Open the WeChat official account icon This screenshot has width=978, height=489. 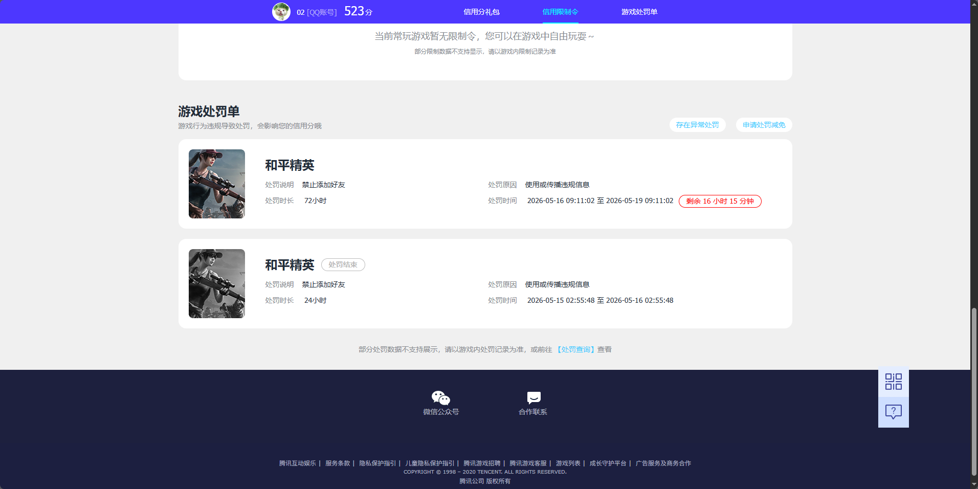pos(441,397)
